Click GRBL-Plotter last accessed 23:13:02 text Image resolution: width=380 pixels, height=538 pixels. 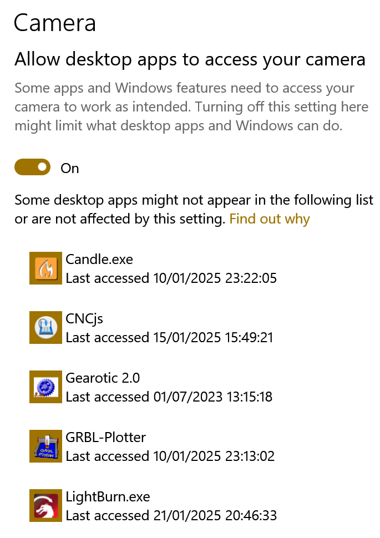[x=170, y=456]
